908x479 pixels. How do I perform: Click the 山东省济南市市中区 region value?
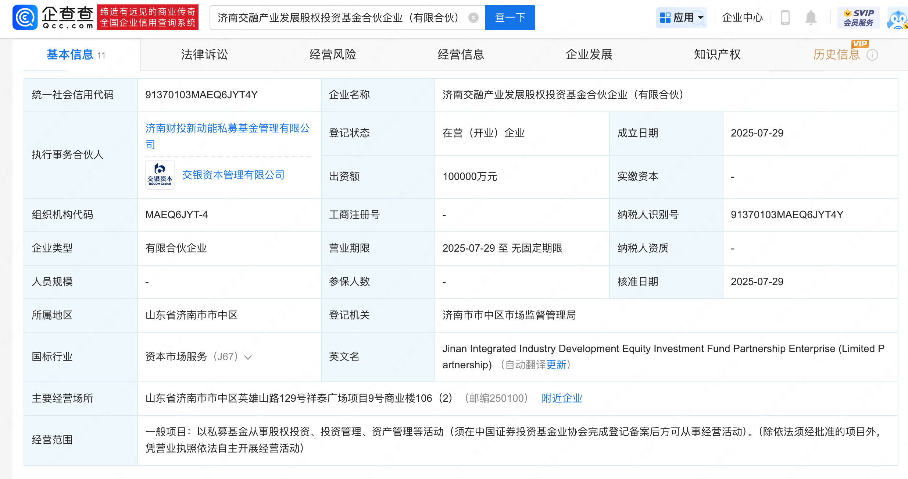[x=192, y=315]
